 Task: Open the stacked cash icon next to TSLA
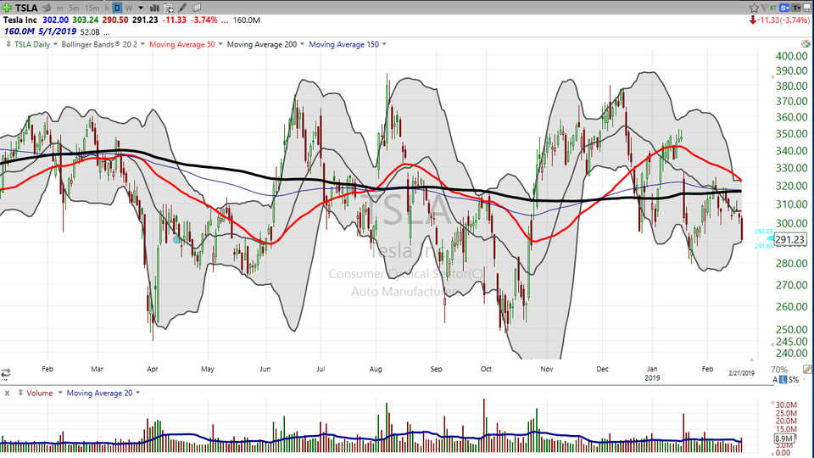pos(47,8)
